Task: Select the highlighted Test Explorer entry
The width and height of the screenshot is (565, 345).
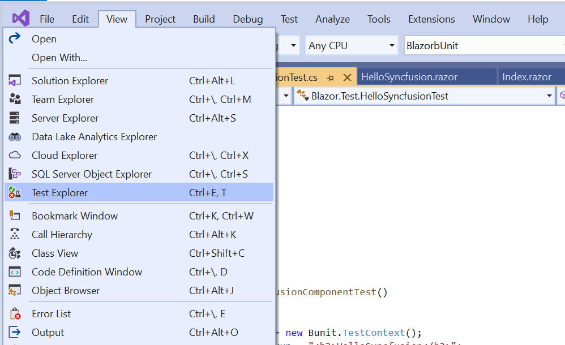Action: coord(139,193)
